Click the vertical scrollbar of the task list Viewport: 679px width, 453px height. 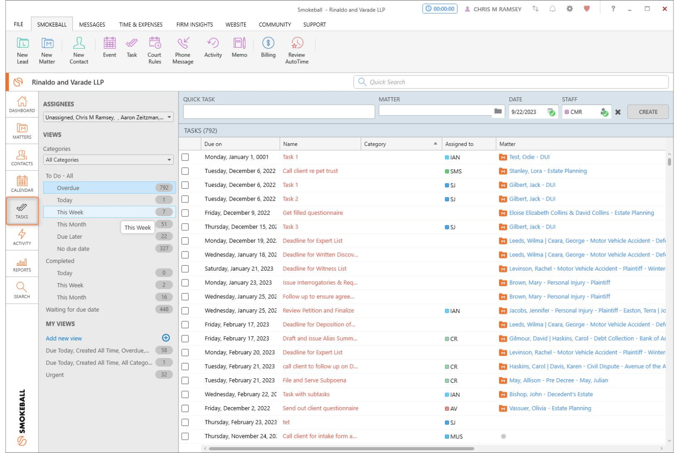(x=669, y=162)
